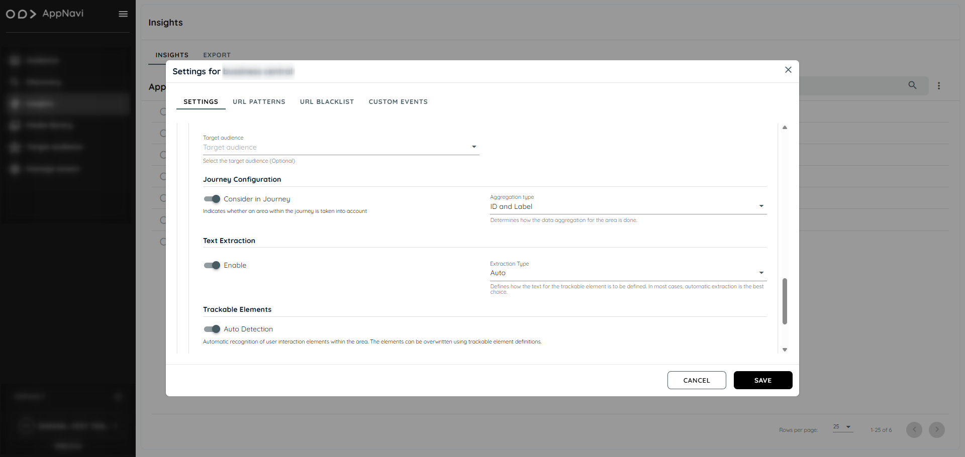Open the hamburger menu next to AppNavi
Viewport: 965px width, 457px height.
tap(123, 14)
